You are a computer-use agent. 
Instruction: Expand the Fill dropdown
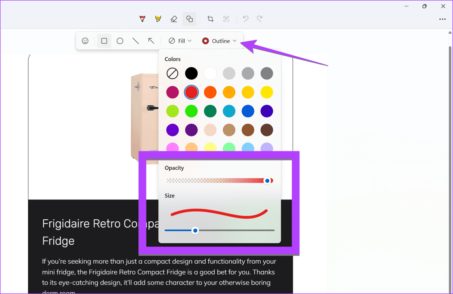(180, 41)
